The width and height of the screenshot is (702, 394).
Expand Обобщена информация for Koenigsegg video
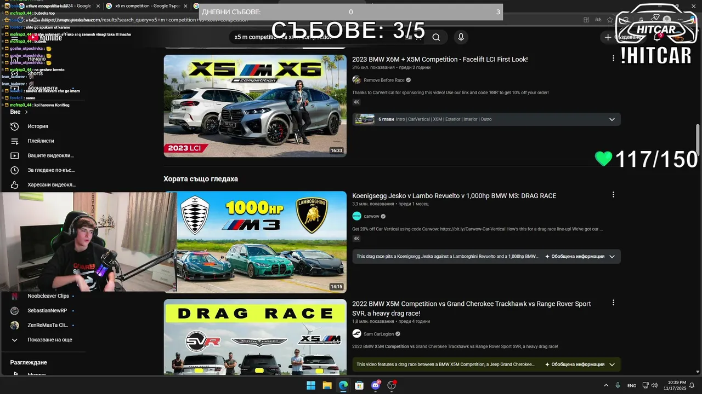click(x=580, y=256)
